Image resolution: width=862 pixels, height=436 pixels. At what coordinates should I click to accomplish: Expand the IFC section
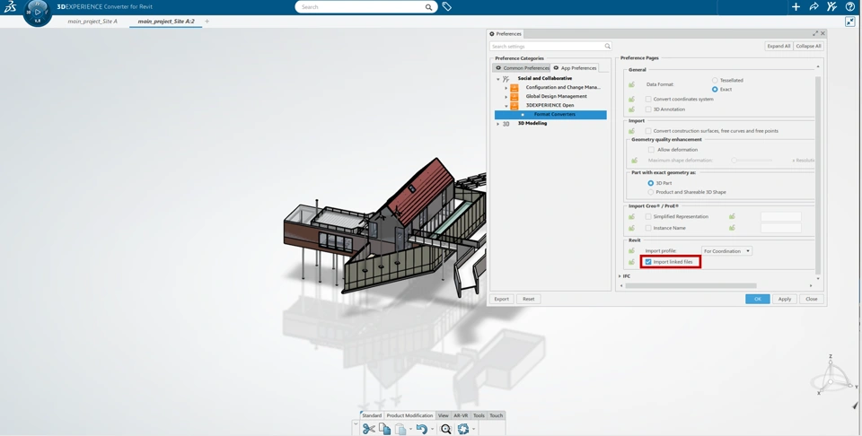coord(620,276)
